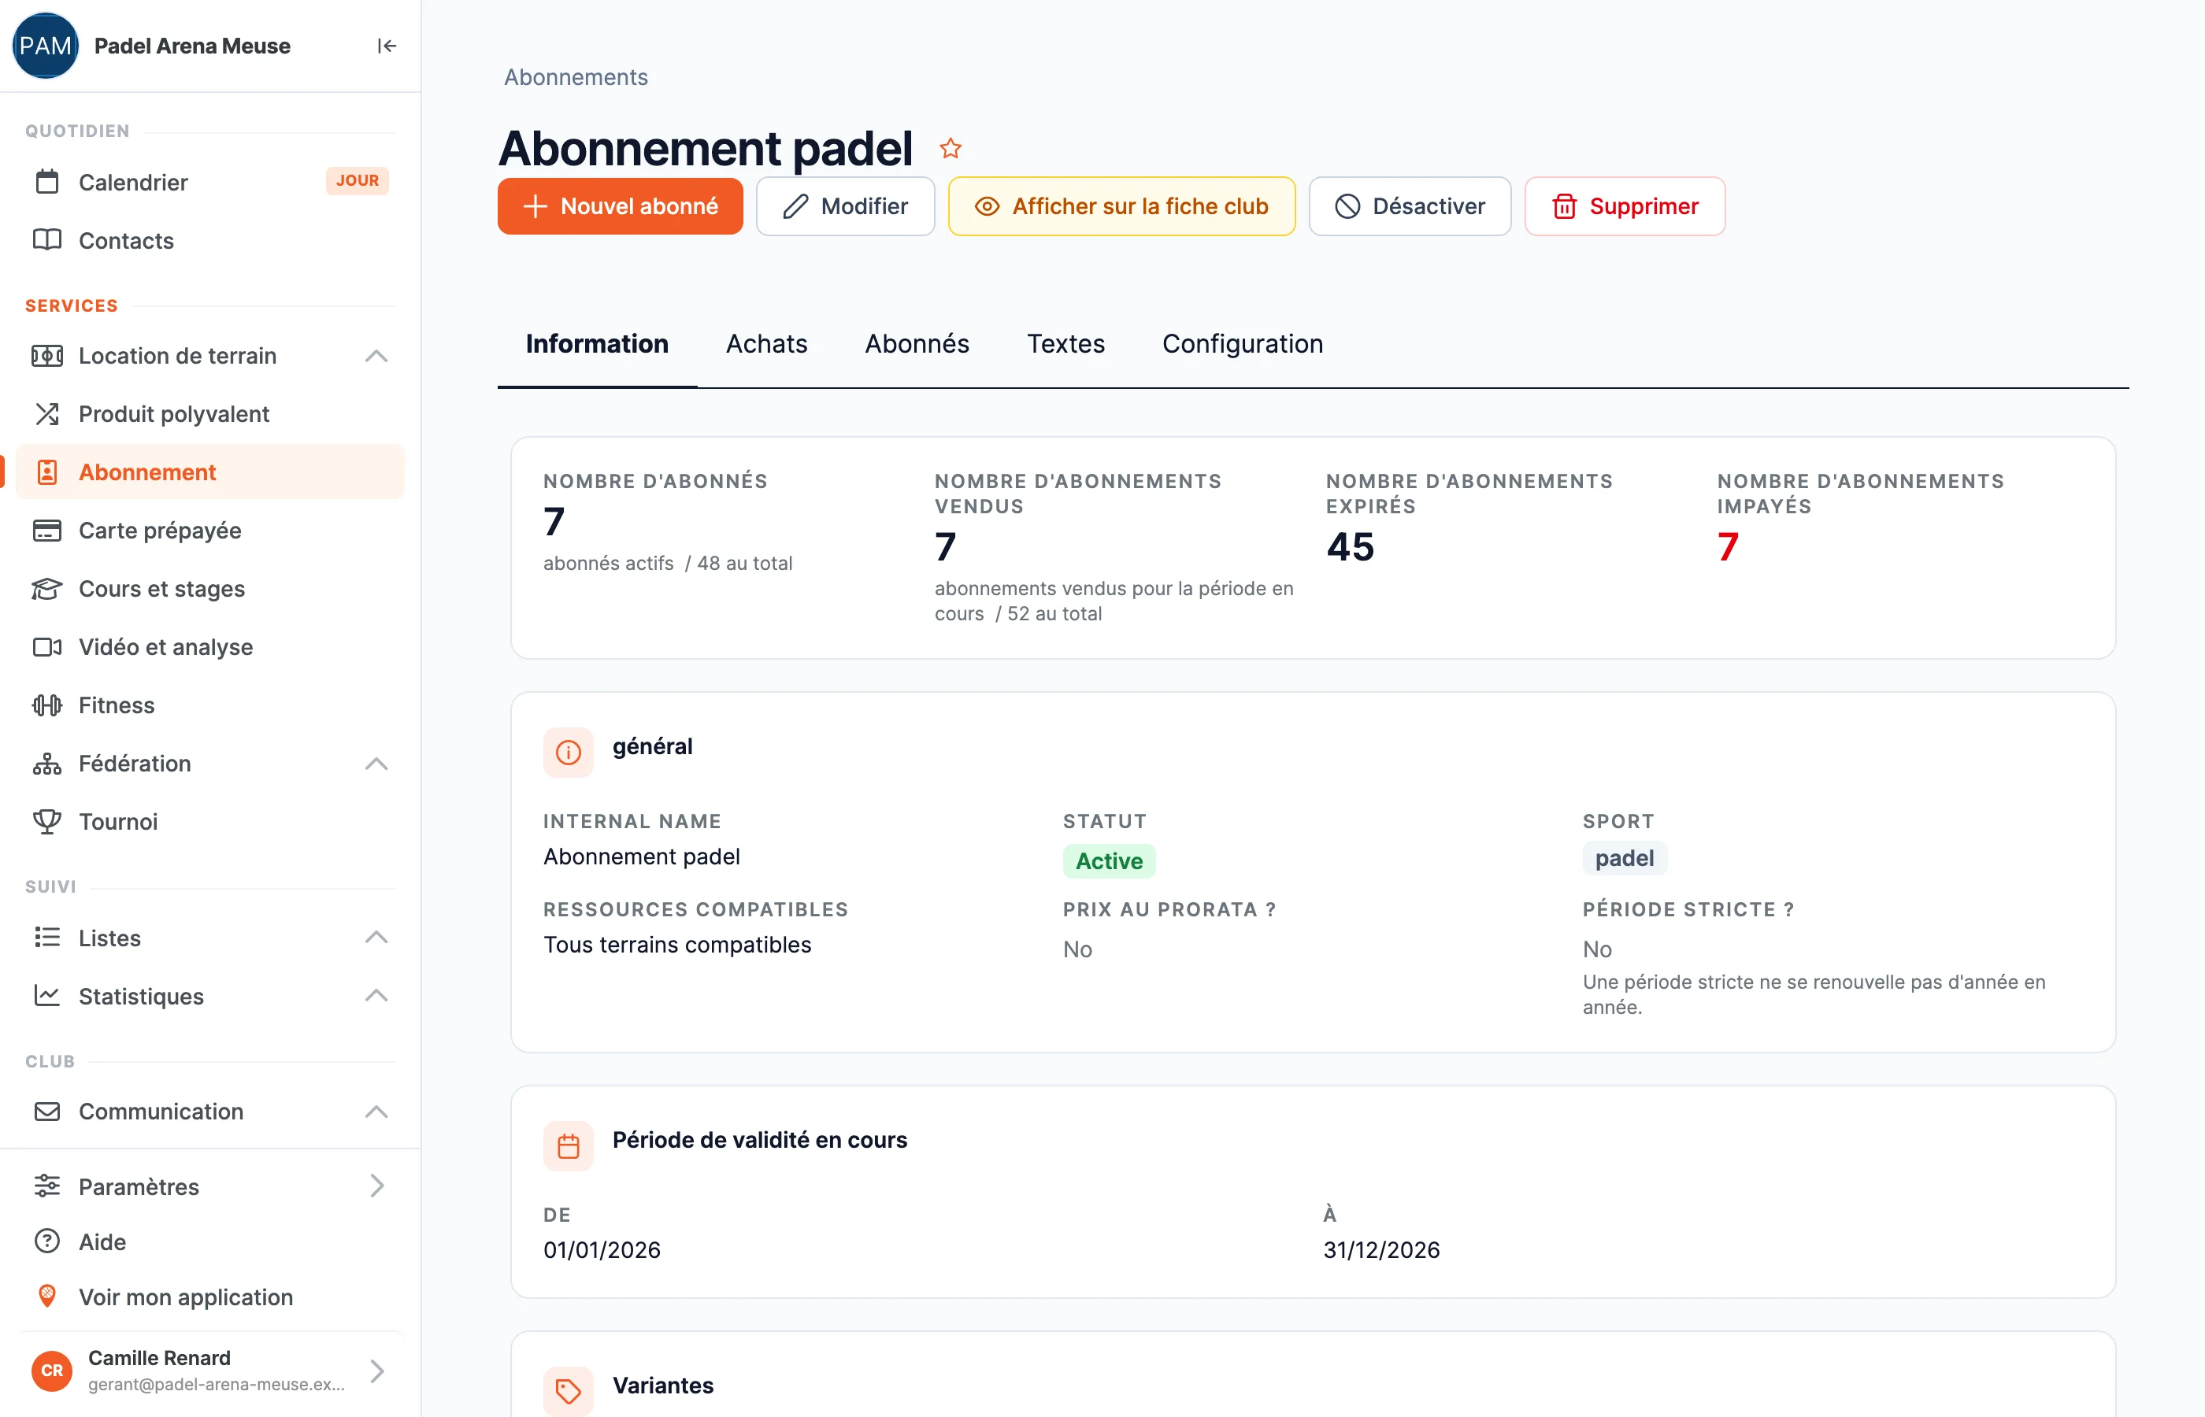Viewport: 2205px width, 1417px height.
Task: Click the Aide question mark icon
Action: [47, 1241]
